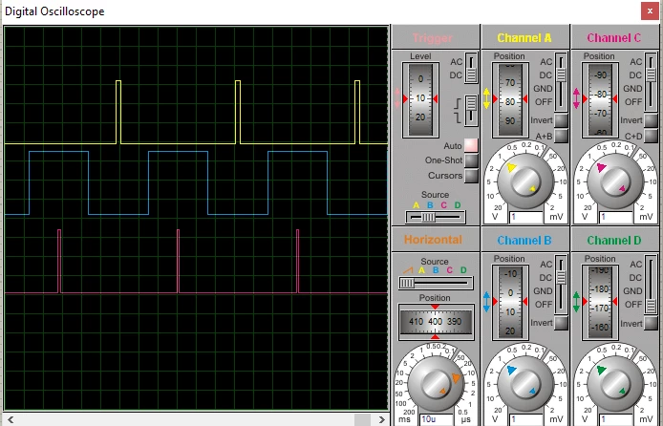Click the Channel D voltage dial knob
663x426 pixels.
pos(615,383)
